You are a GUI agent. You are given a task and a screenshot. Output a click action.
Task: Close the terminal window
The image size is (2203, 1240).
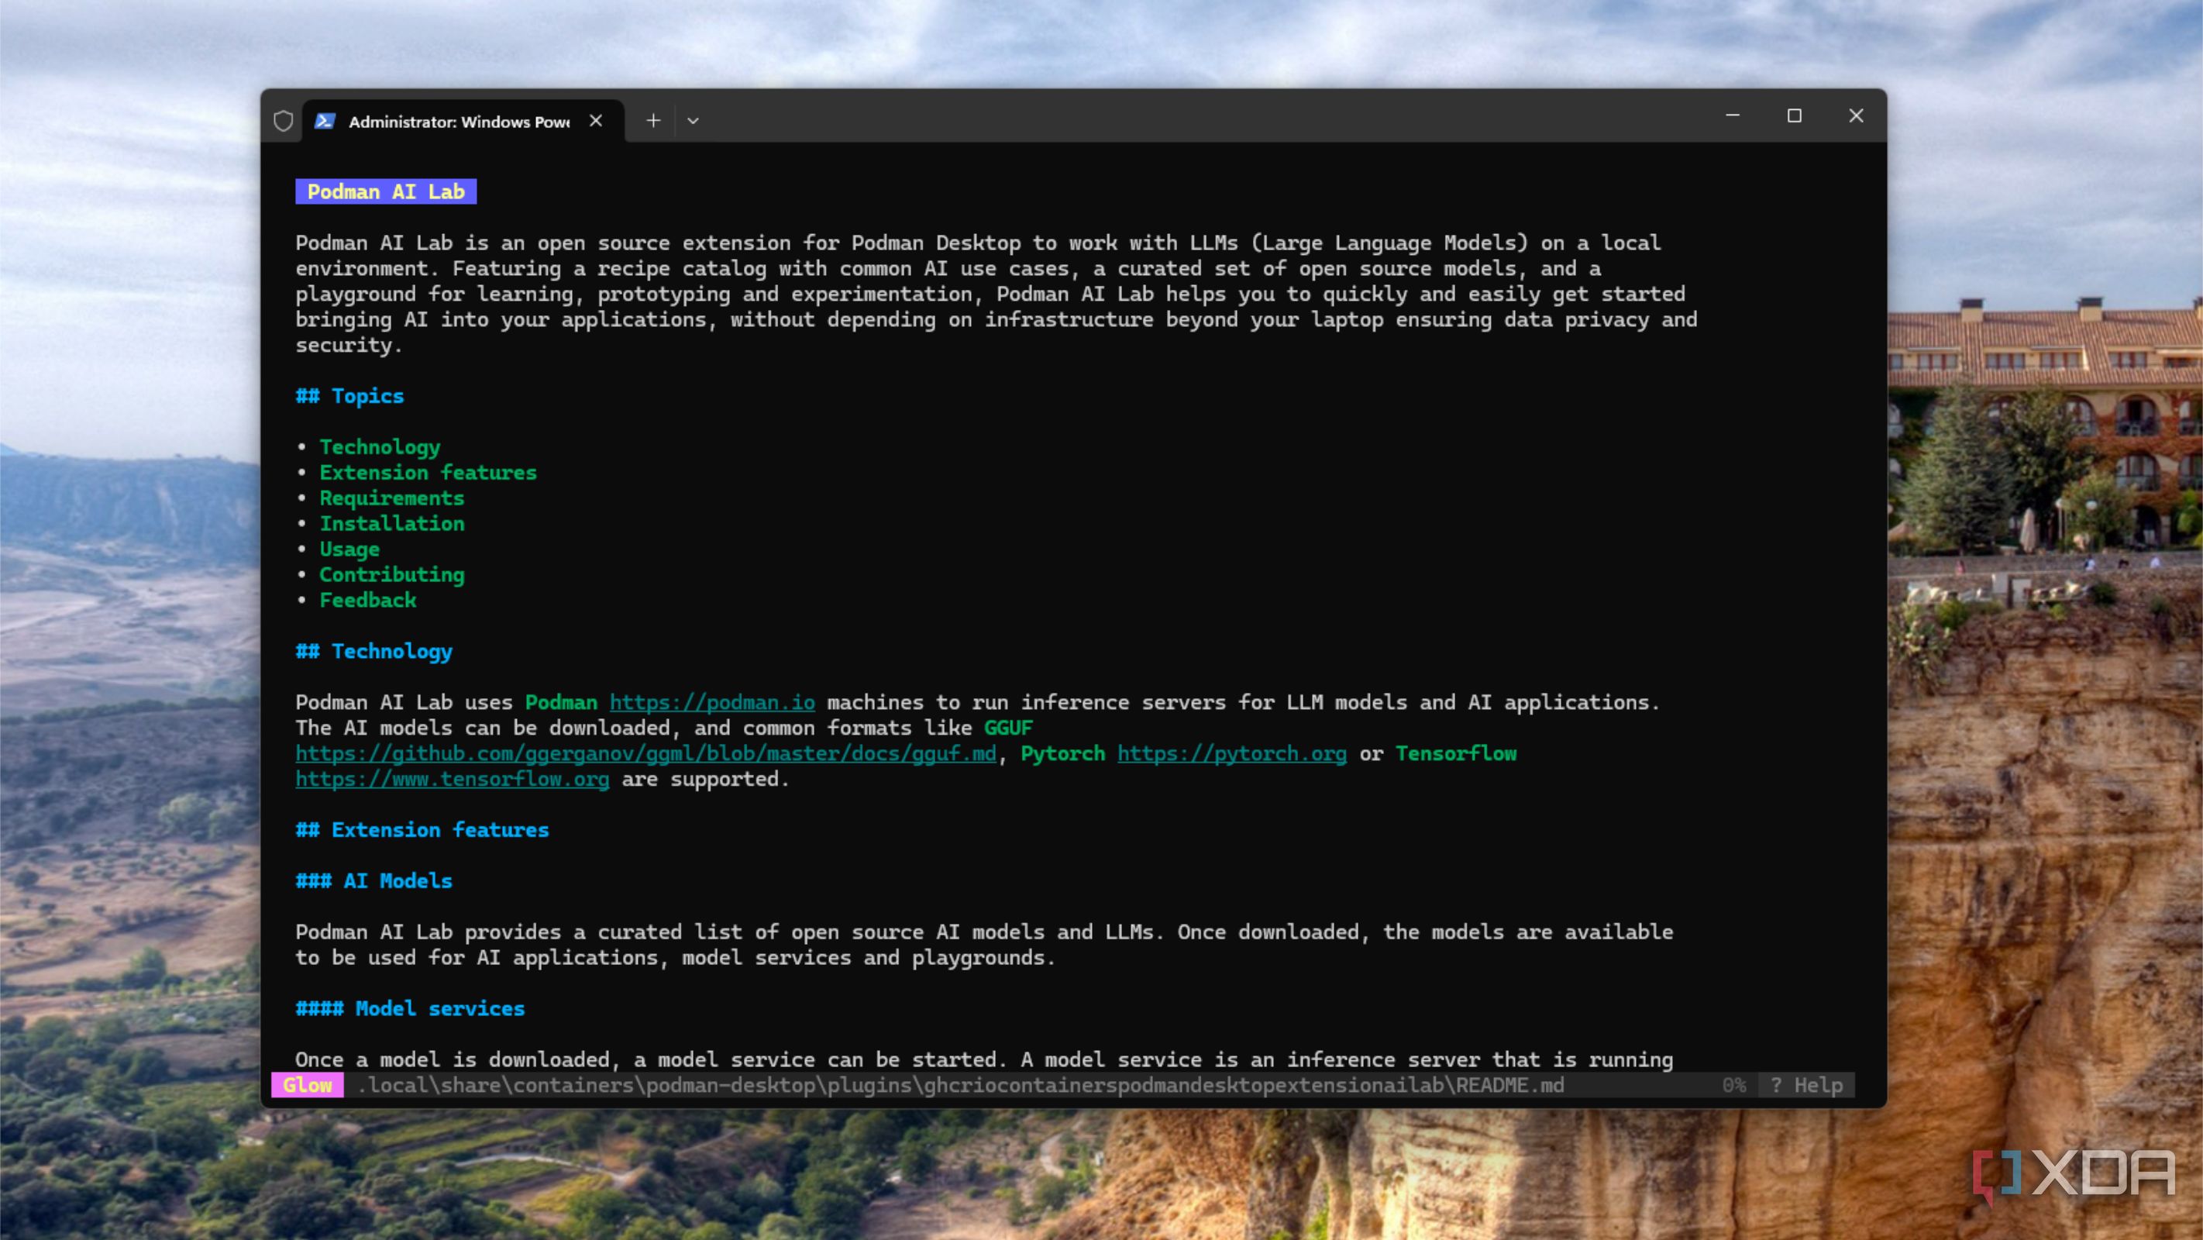1856,115
